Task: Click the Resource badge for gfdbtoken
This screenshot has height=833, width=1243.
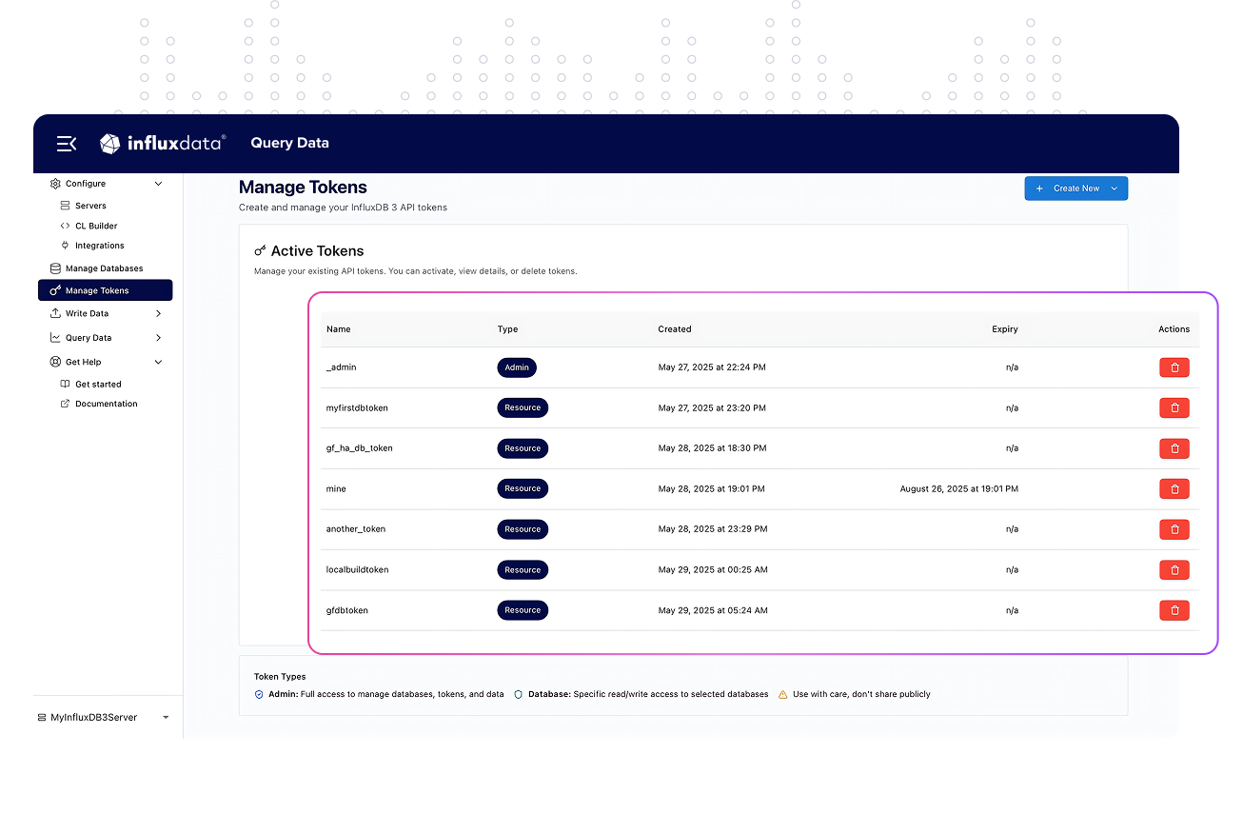Action: tap(523, 610)
